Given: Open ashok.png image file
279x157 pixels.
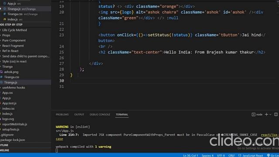Looking at the screenshot, I should pyautogui.click(x=11, y=72).
